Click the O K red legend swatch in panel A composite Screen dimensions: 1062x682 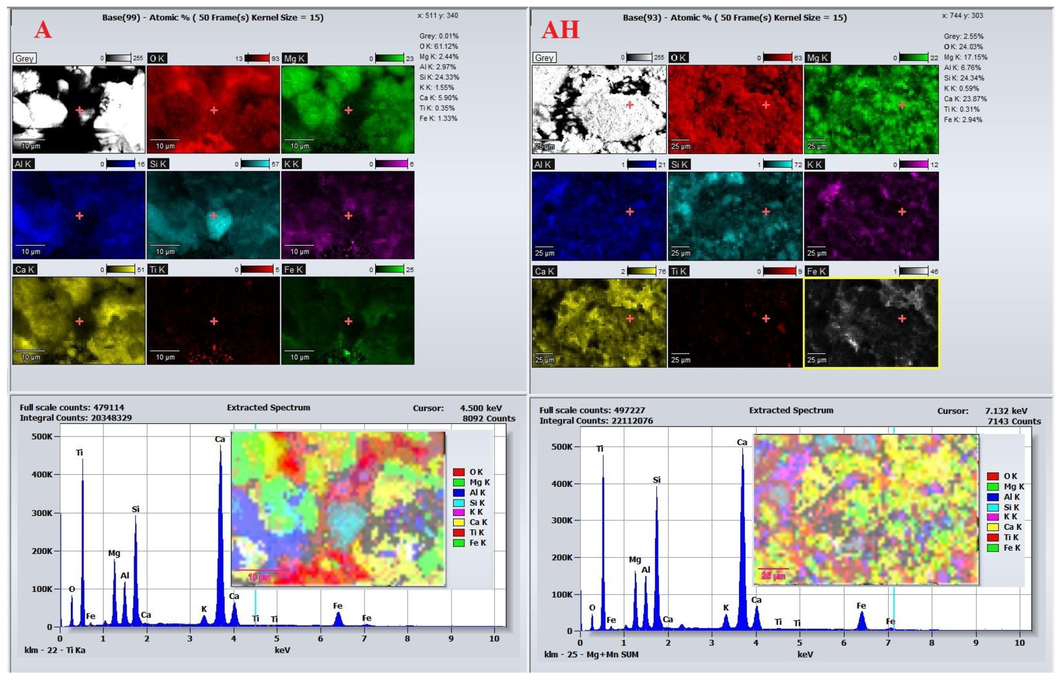coord(459,472)
